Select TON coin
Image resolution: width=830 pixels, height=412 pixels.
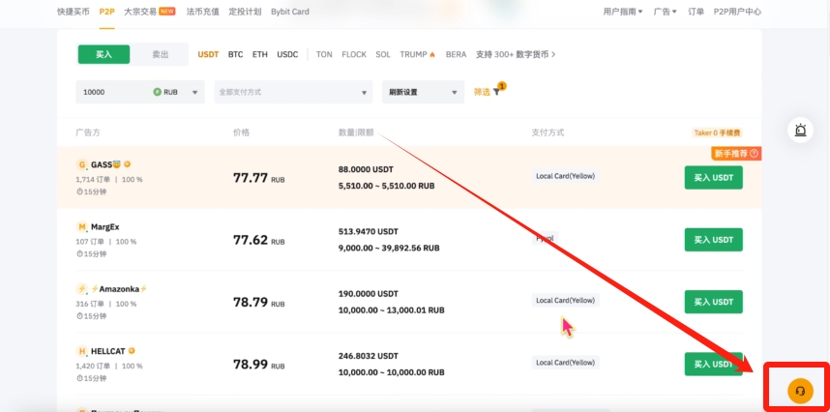pyautogui.click(x=324, y=54)
